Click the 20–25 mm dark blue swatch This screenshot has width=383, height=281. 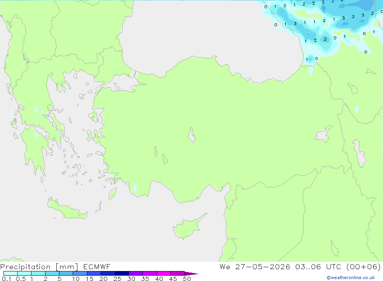click(x=108, y=273)
